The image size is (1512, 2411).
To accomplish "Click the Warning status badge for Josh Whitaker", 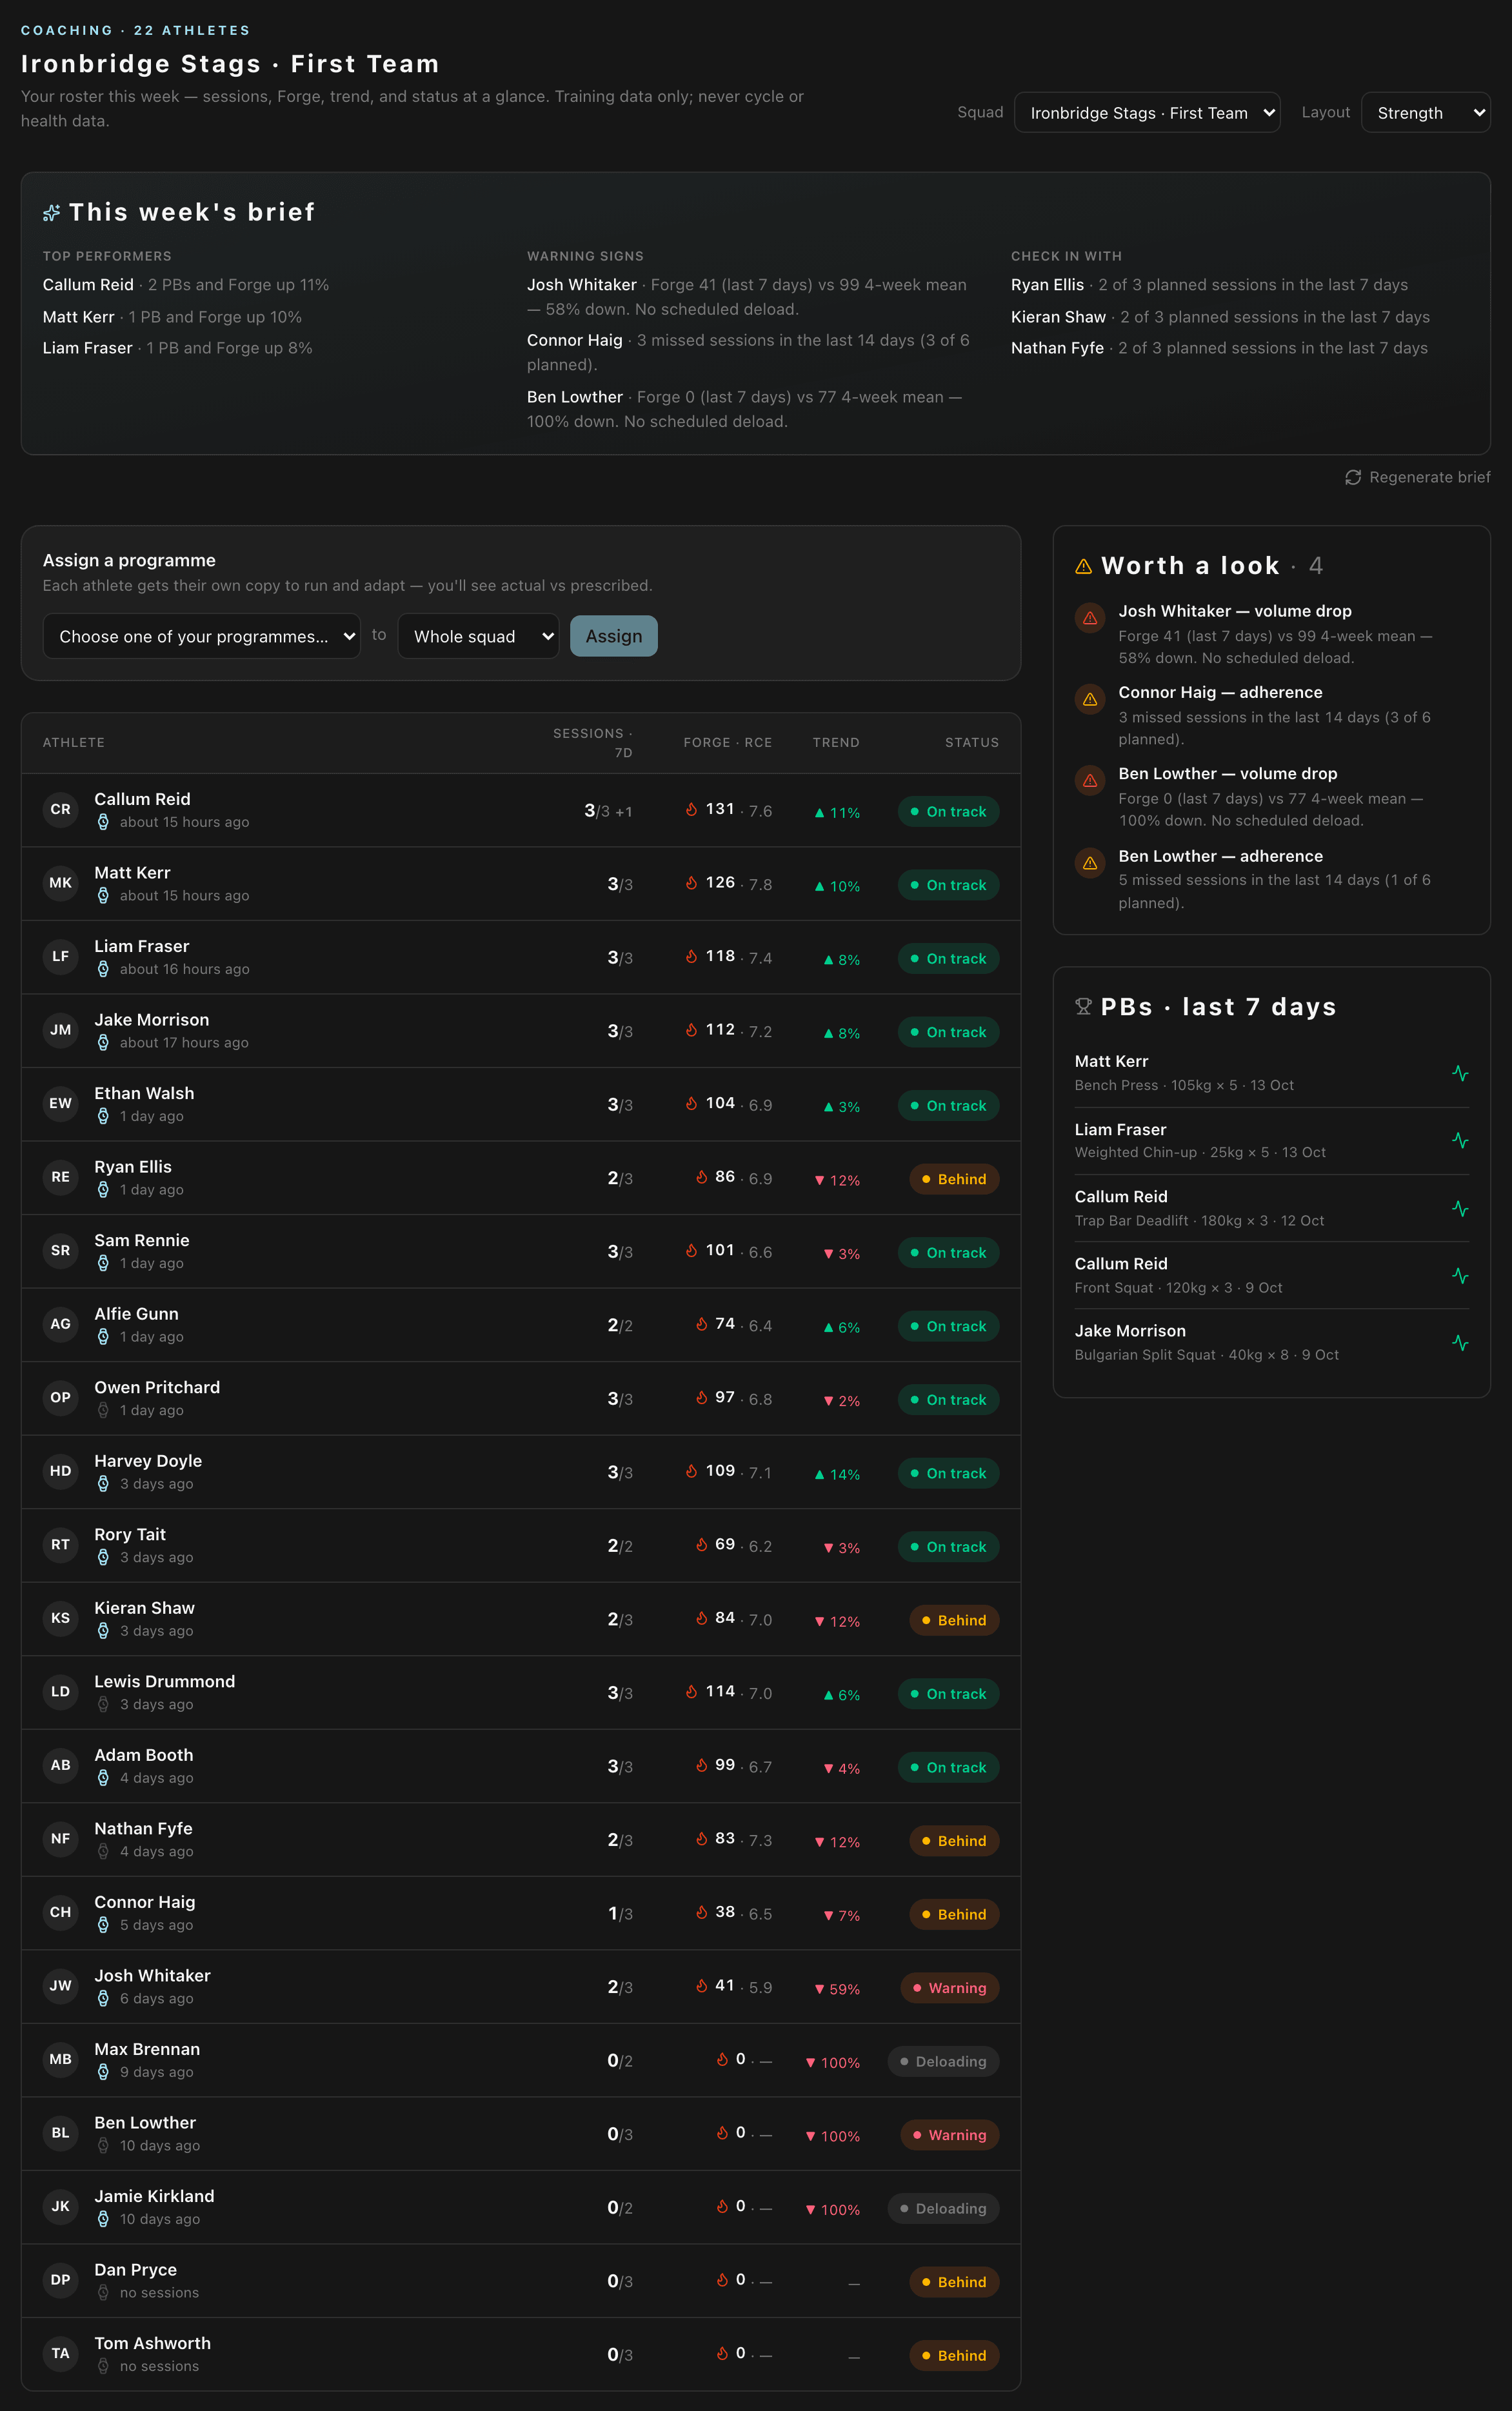I will (x=950, y=1988).
